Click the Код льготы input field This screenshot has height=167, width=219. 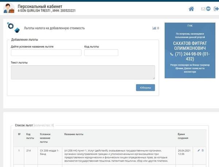click(x=101, y=53)
